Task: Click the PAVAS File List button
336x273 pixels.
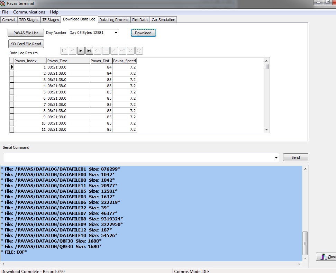Action: click(x=26, y=33)
